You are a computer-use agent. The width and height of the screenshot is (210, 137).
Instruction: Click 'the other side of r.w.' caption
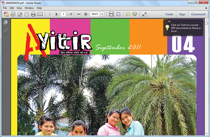[74, 53]
